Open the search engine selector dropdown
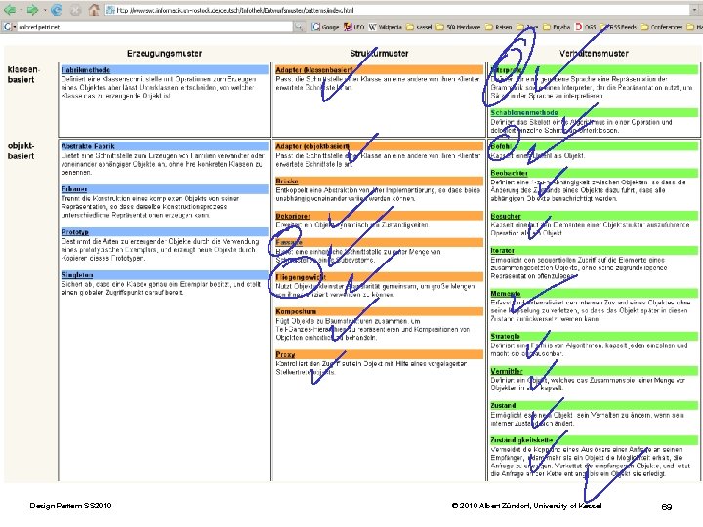The image size is (703, 527). coord(9,27)
